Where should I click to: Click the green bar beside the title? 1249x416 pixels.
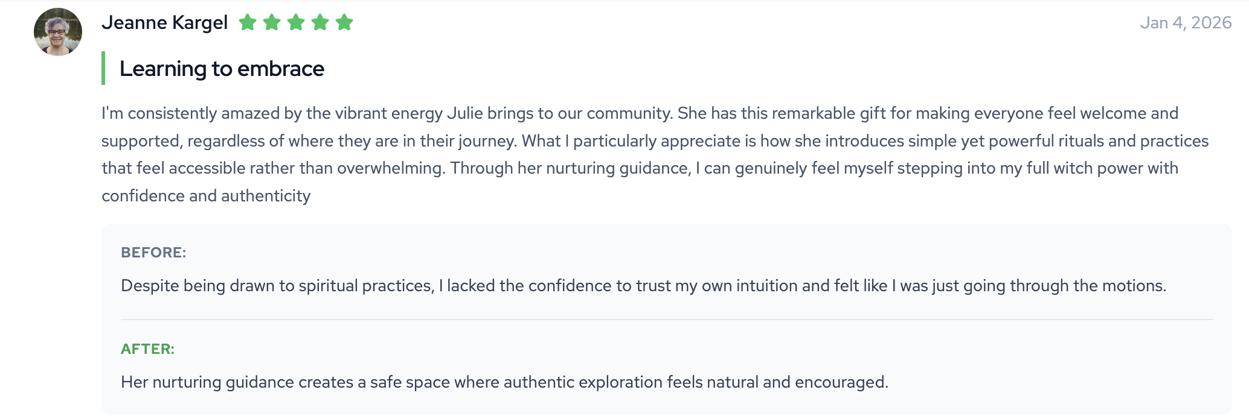(x=103, y=68)
